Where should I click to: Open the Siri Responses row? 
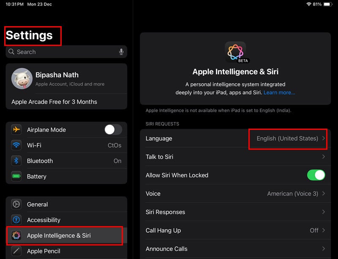[x=235, y=212]
